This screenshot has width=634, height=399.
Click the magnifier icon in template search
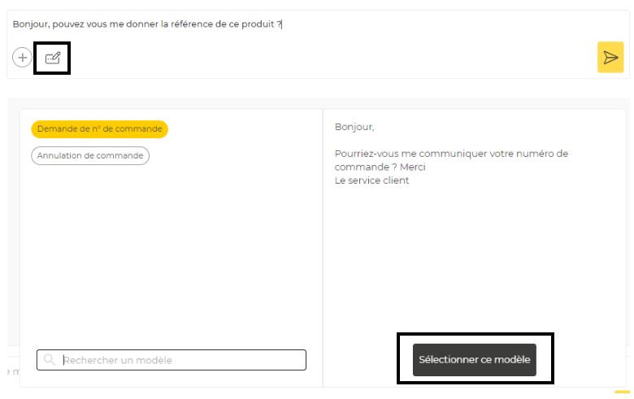pos(50,360)
